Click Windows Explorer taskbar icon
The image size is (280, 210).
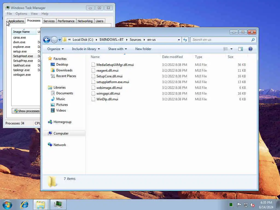[40, 205]
